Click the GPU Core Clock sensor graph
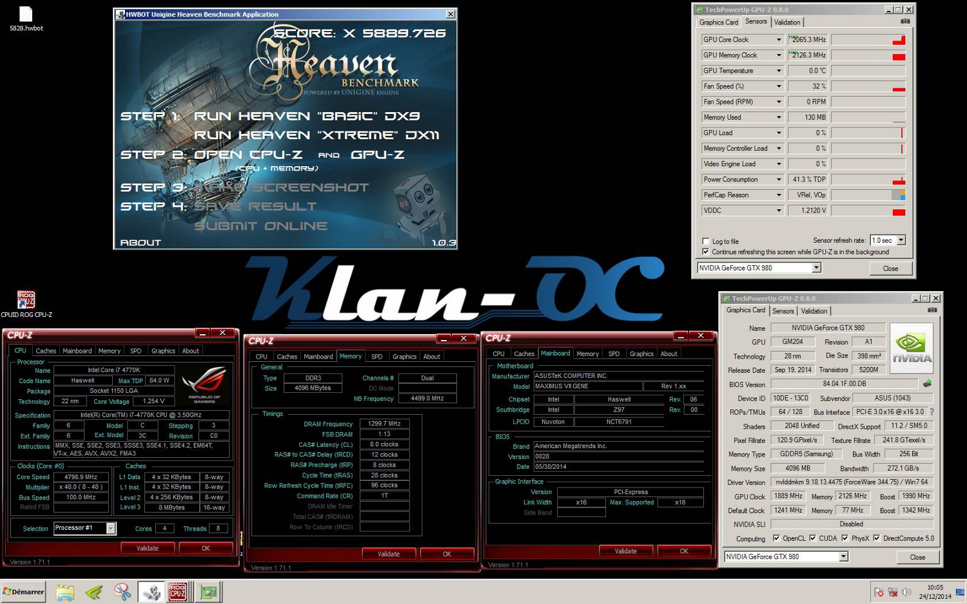 (868, 40)
